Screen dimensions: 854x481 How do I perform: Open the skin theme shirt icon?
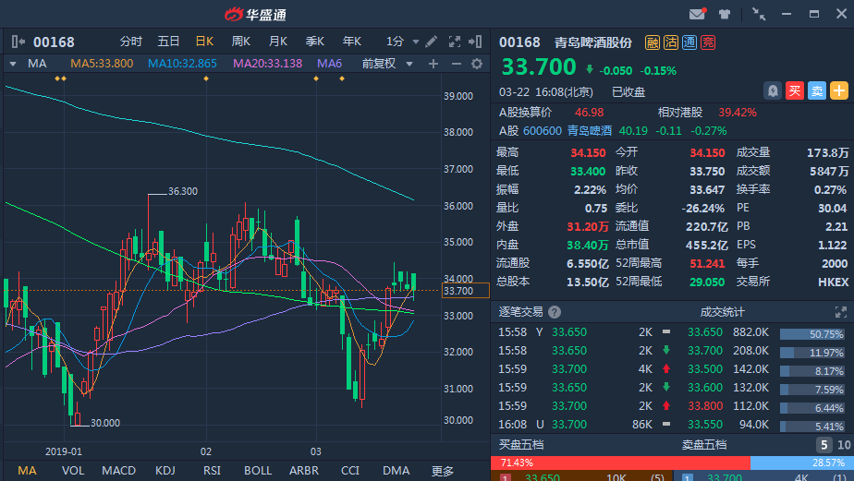pyautogui.click(x=725, y=14)
